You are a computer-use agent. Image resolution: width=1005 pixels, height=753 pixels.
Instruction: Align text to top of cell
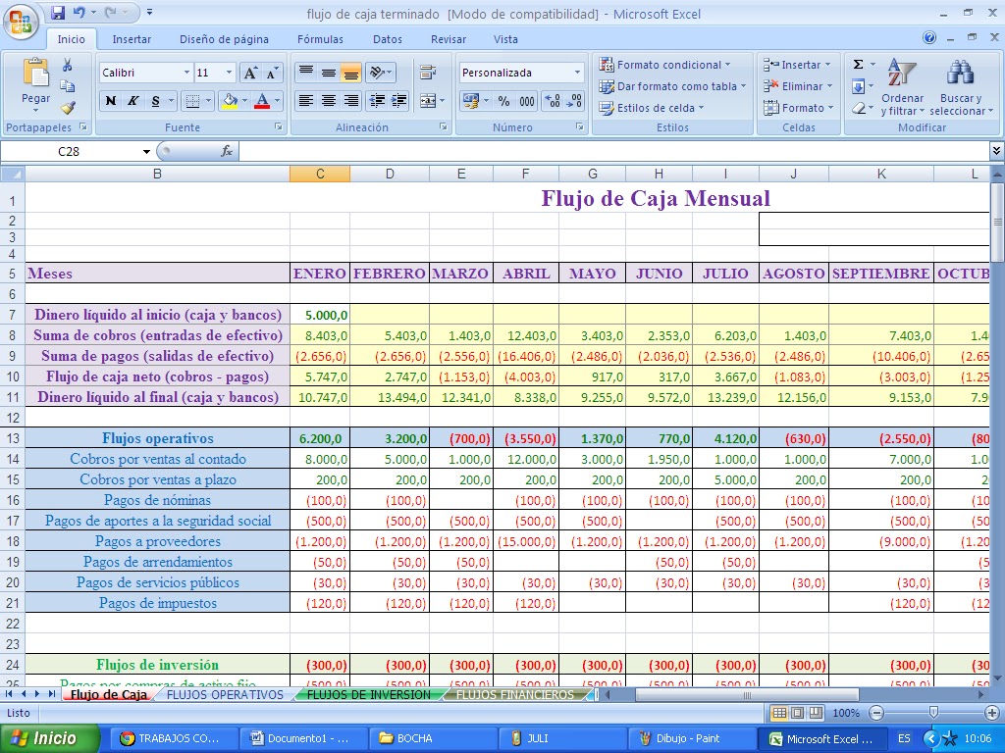click(306, 73)
